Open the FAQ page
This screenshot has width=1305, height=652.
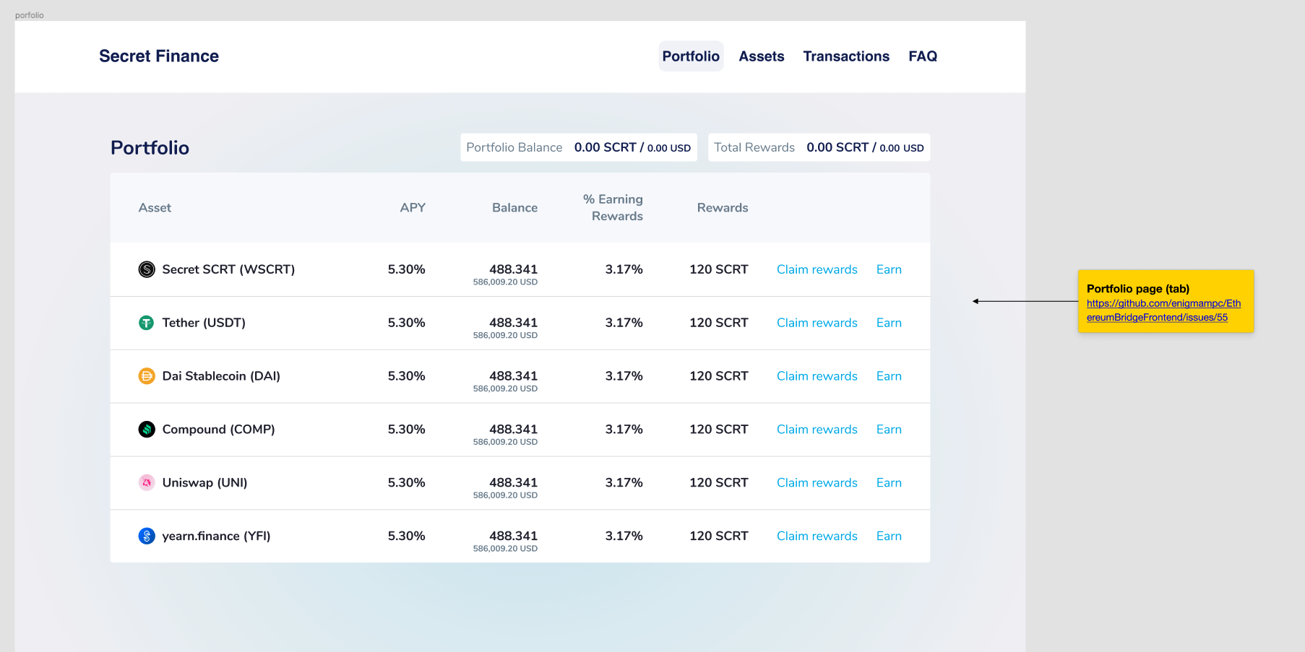pos(923,56)
